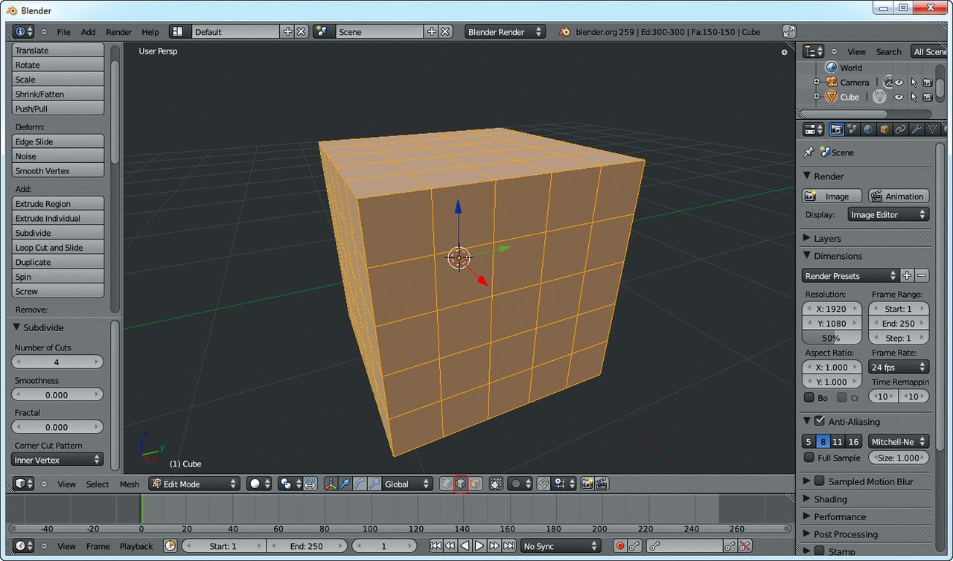The height and width of the screenshot is (561, 953).
Task: Select the scale manipulator icon
Action: point(373,484)
